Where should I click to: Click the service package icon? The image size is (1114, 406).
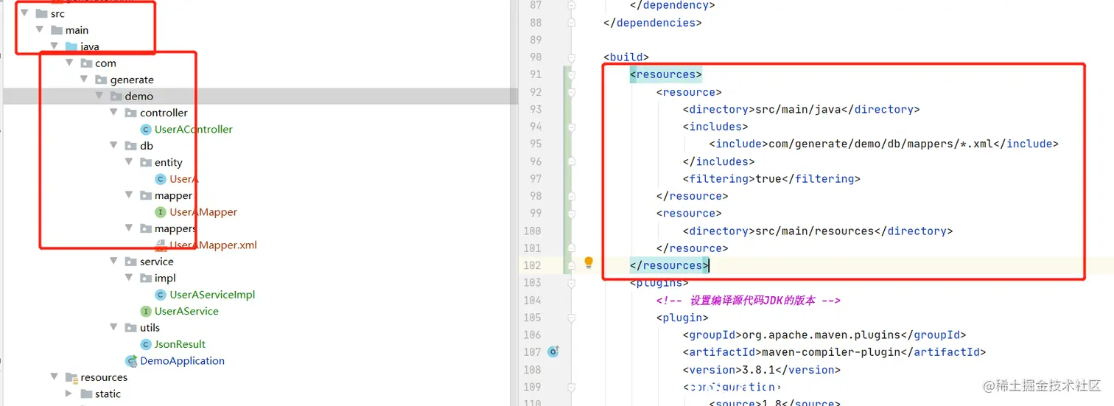coord(130,261)
